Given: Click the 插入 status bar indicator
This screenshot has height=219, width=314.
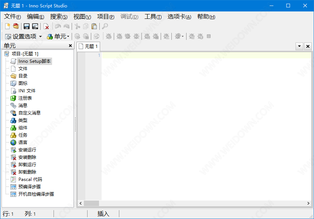Looking at the screenshot, I should (x=103, y=214).
